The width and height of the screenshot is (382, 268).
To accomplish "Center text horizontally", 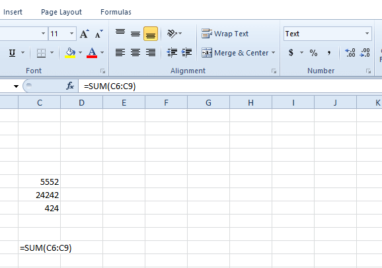I will (135, 53).
